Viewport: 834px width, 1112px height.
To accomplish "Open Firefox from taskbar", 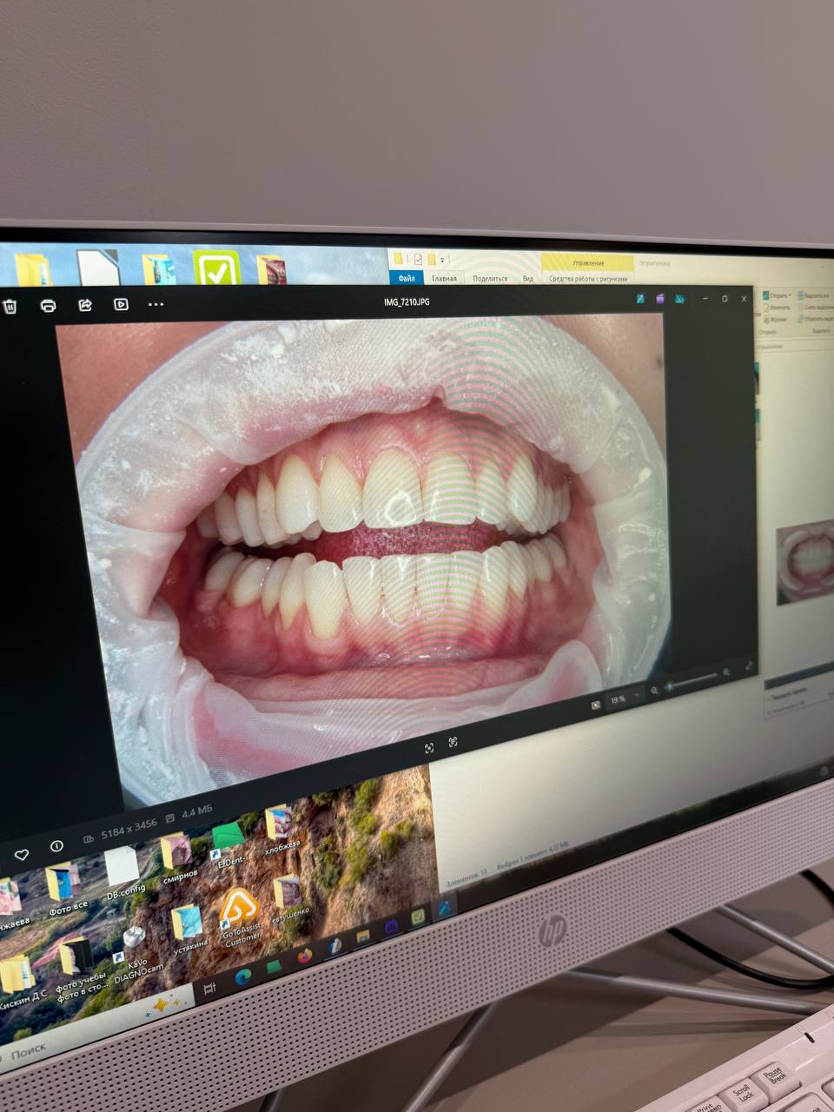I will (305, 956).
